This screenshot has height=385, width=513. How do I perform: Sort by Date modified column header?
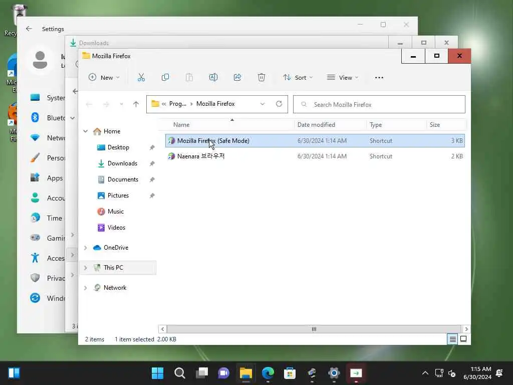(x=330, y=125)
